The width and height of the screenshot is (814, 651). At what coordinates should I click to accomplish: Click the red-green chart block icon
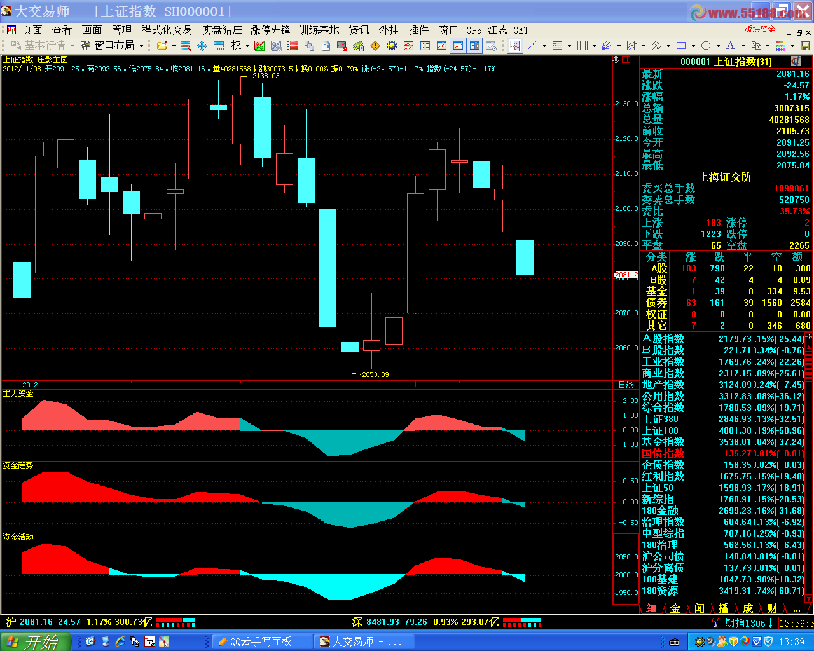point(259,46)
